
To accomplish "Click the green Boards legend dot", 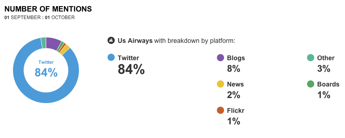I will tap(311, 84).
